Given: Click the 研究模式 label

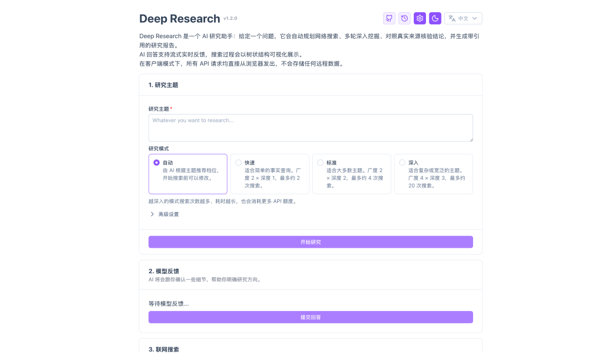Looking at the screenshot, I should pos(159,149).
